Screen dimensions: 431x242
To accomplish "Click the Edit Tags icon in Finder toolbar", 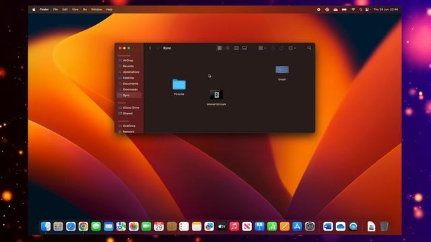I will [281, 48].
